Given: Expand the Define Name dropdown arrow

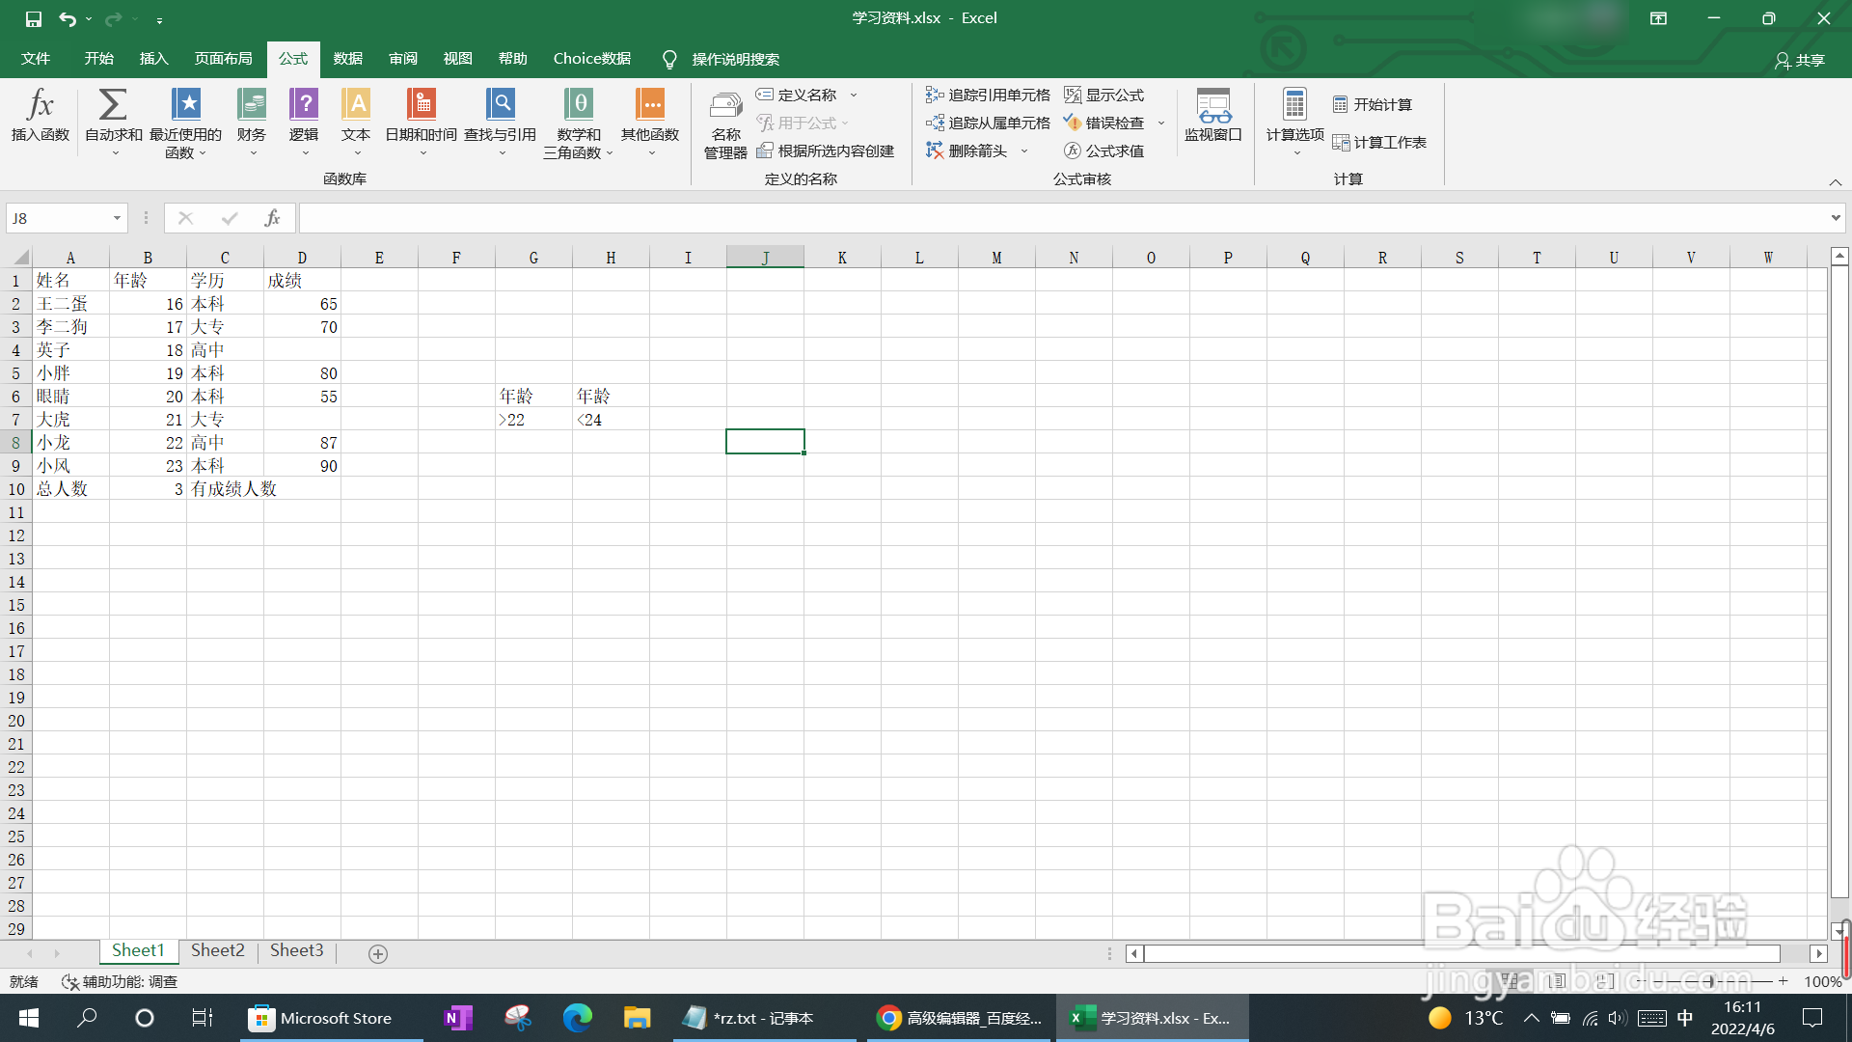Looking at the screenshot, I should pyautogui.click(x=854, y=95).
